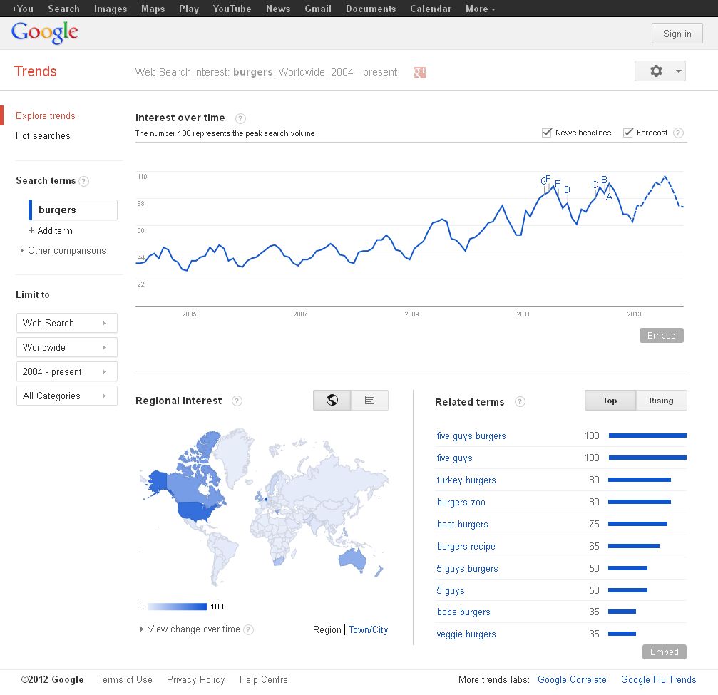Click Australia on the world map
This screenshot has height=695, width=718.
353,559
